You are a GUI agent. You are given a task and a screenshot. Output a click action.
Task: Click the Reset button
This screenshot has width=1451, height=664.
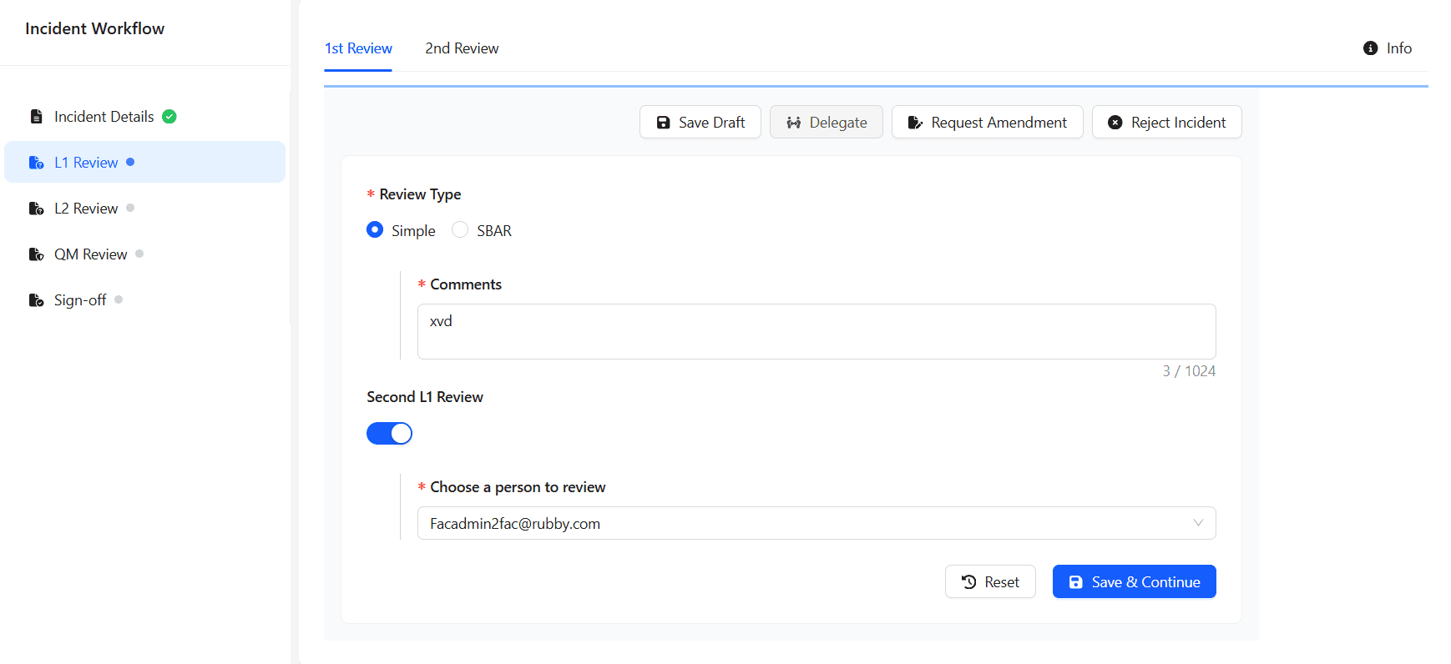[990, 582]
